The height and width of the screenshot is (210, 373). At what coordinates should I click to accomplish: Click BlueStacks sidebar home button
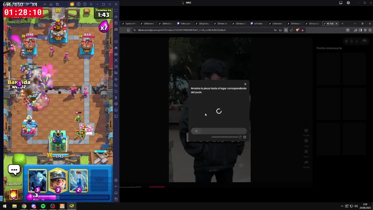tap(116, 193)
